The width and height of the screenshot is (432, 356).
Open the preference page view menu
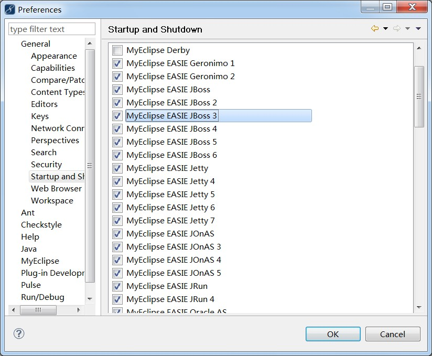[x=417, y=29]
